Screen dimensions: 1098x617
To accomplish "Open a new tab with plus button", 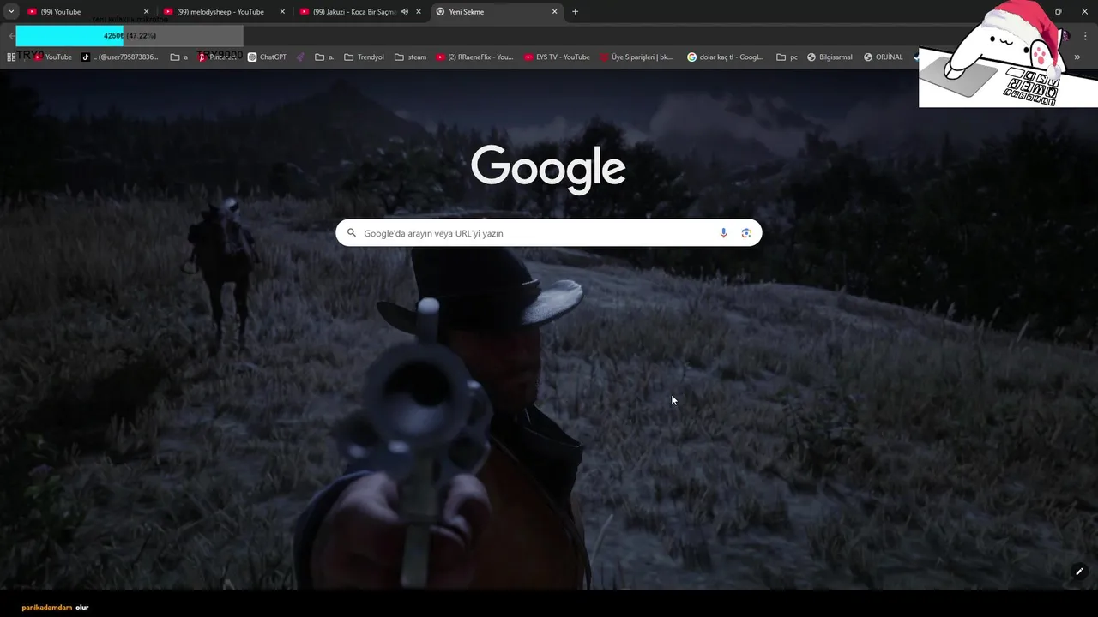I will point(575,12).
